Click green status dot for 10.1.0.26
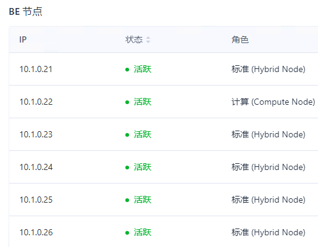 point(127,233)
